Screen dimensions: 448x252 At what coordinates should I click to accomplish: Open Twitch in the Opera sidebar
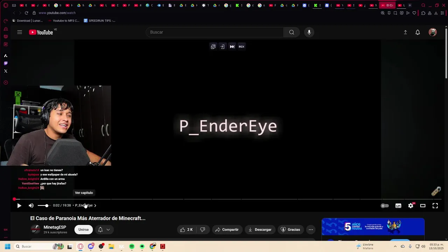tap(6, 63)
